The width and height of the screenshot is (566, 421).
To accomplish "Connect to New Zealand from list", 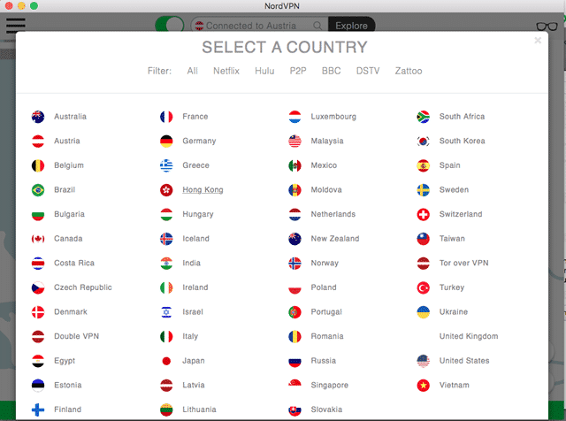I will pyautogui.click(x=335, y=239).
